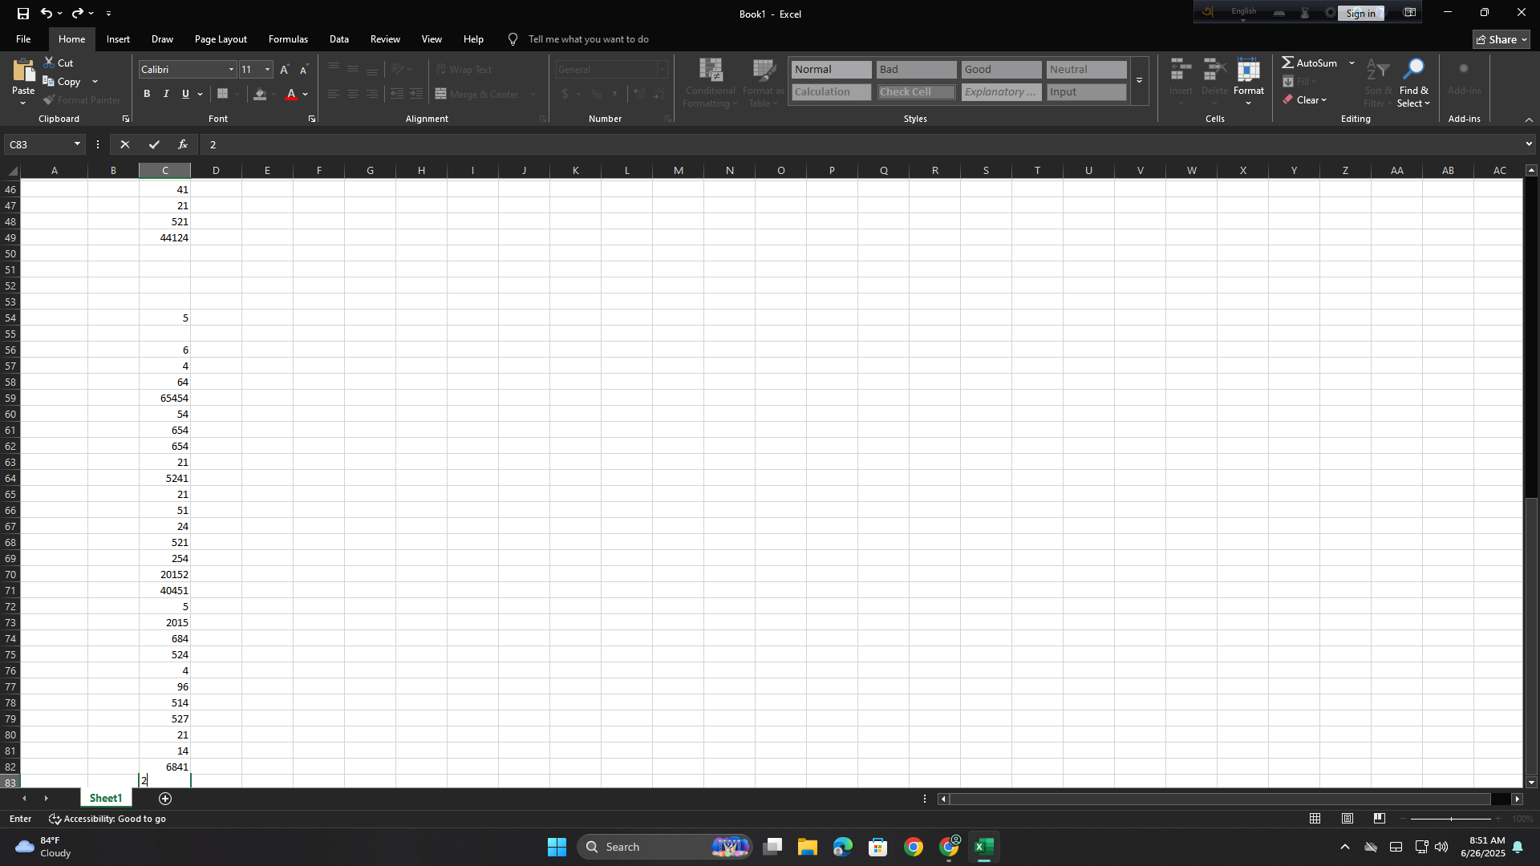Open the Customize Quick Access Toolbar dropdown
This screenshot has width=1540, height=866.
click(108, 14)
